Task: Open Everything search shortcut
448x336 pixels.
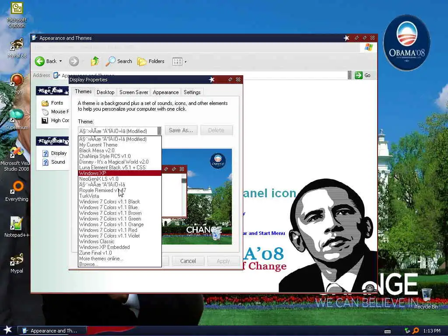Action: coord(17,192)
